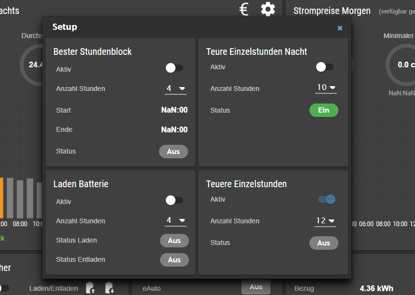Click the Euro price icon

[244, 9]
